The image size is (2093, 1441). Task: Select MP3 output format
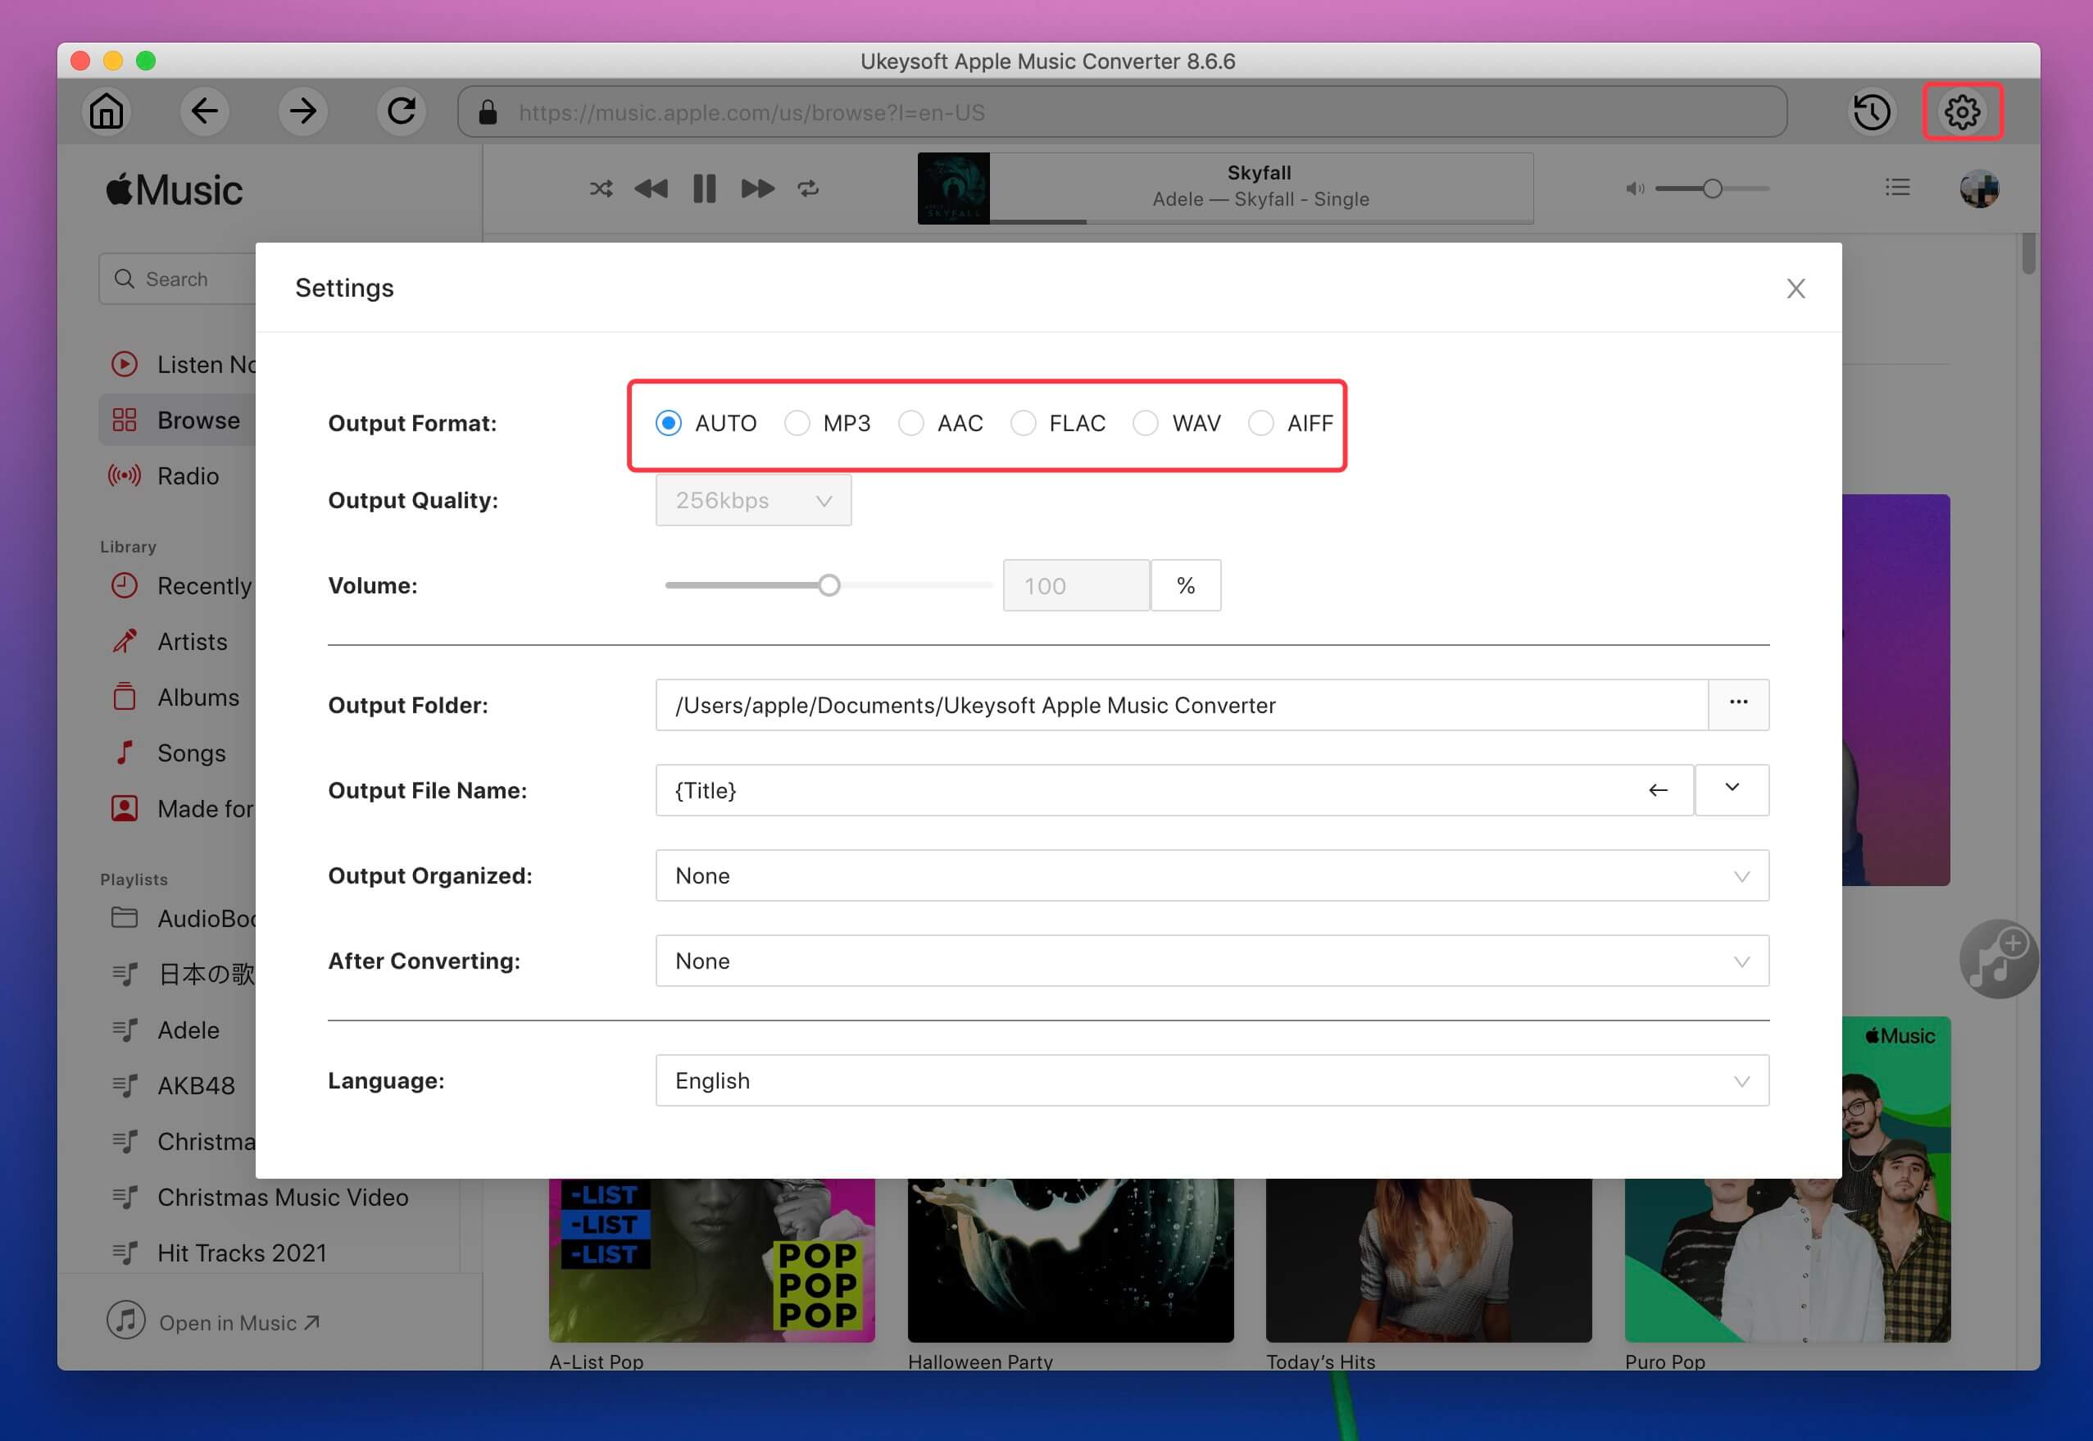tap(798, 423)
